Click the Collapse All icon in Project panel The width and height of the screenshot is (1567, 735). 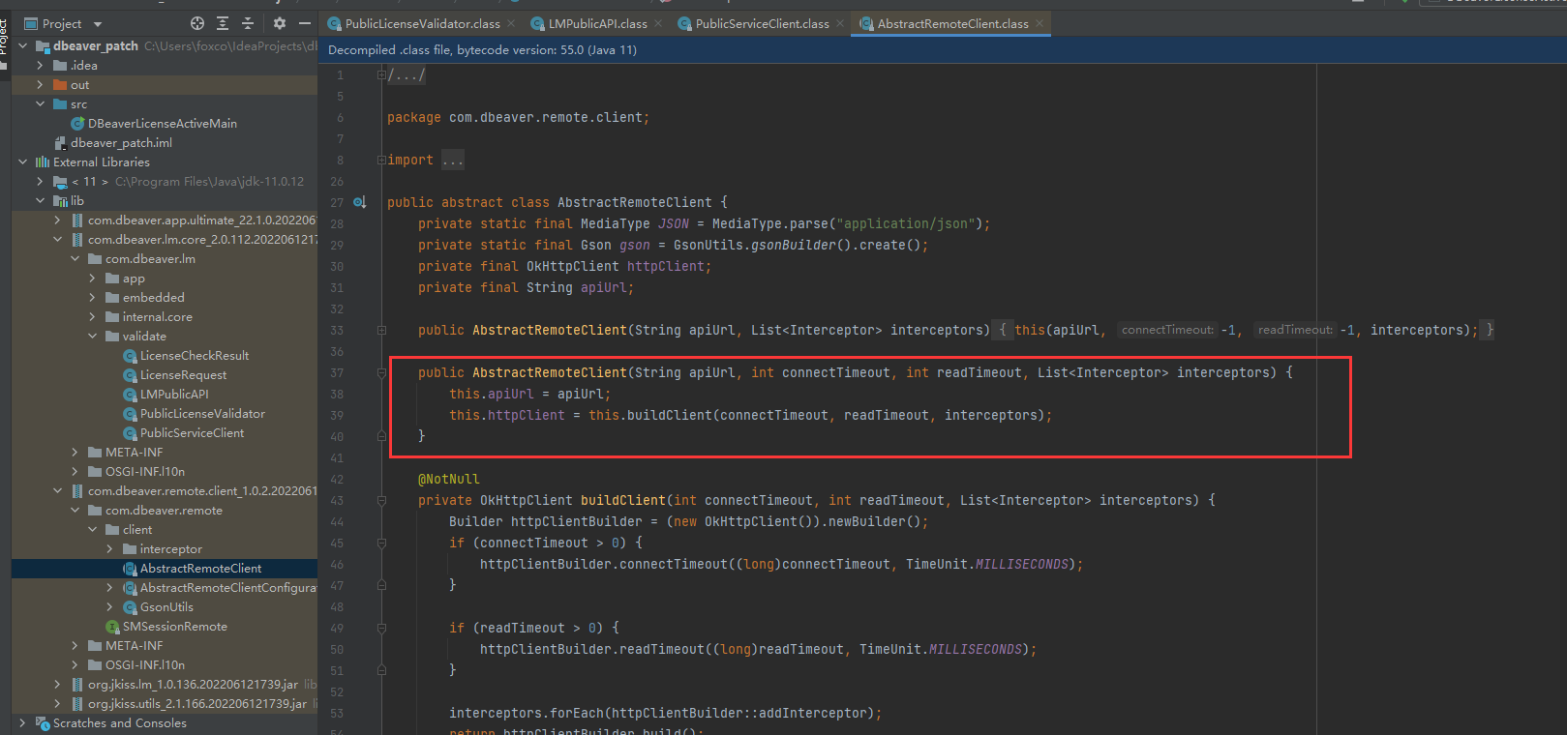pos(248,23)
